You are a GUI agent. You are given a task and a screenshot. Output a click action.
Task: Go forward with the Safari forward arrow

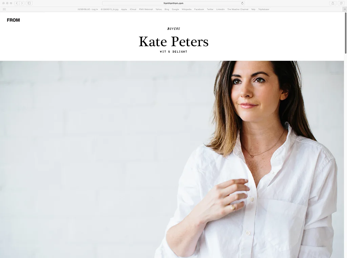coord(22,3)
